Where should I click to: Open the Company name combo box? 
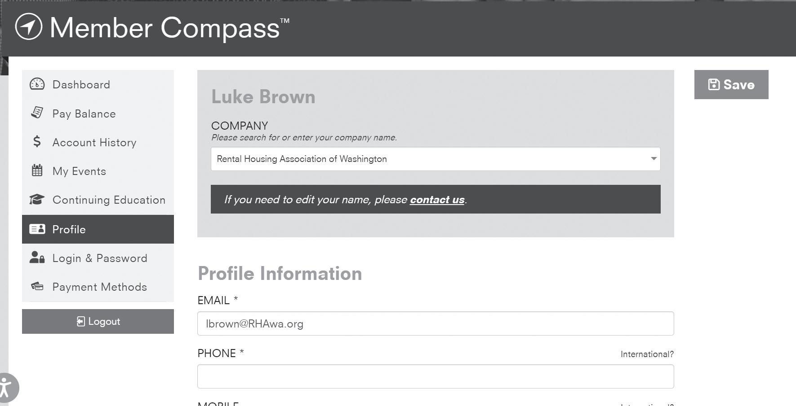coord(427,159)
